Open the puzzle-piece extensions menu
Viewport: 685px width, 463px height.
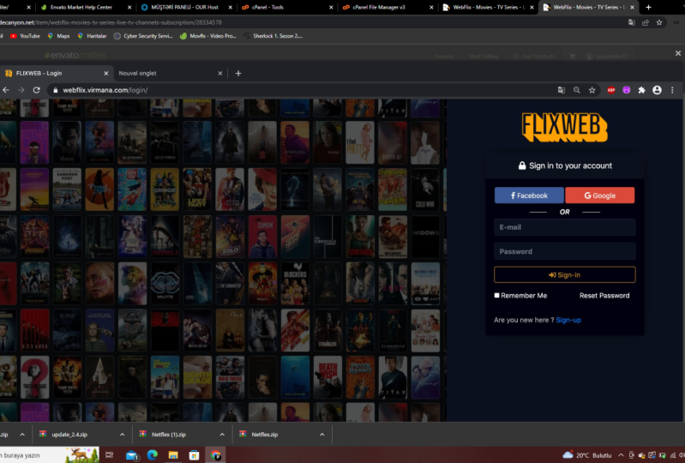click(642, 90)
